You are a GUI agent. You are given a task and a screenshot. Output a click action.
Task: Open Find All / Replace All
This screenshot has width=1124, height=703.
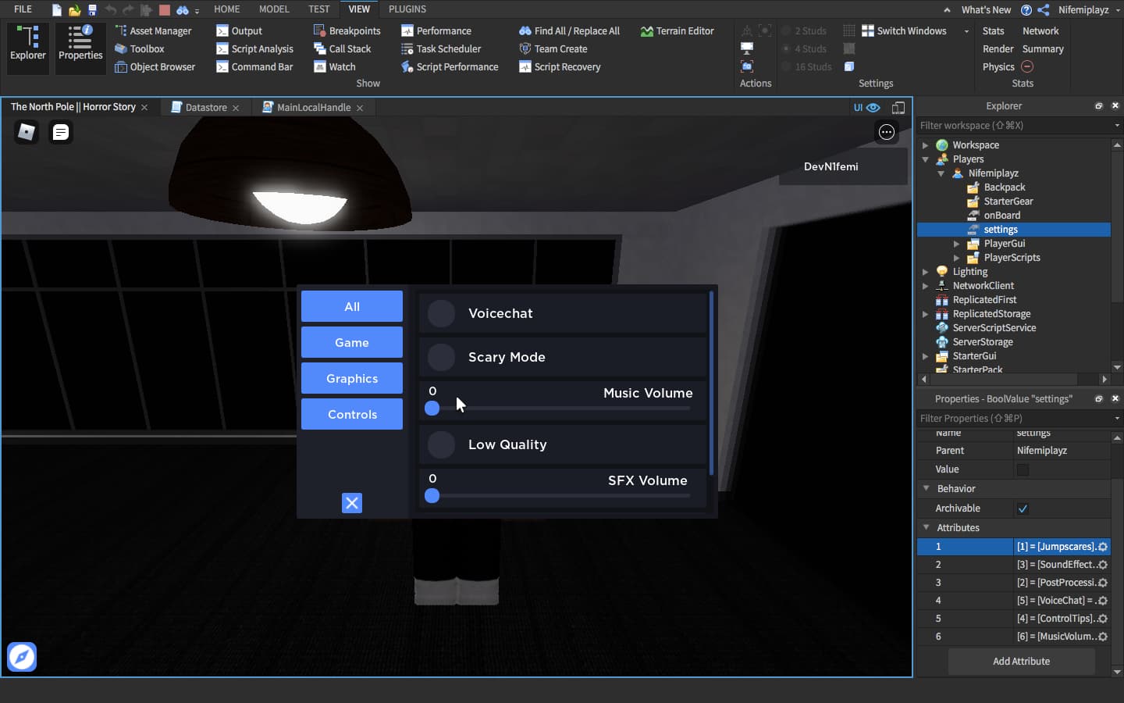click(x=568, y=31)
